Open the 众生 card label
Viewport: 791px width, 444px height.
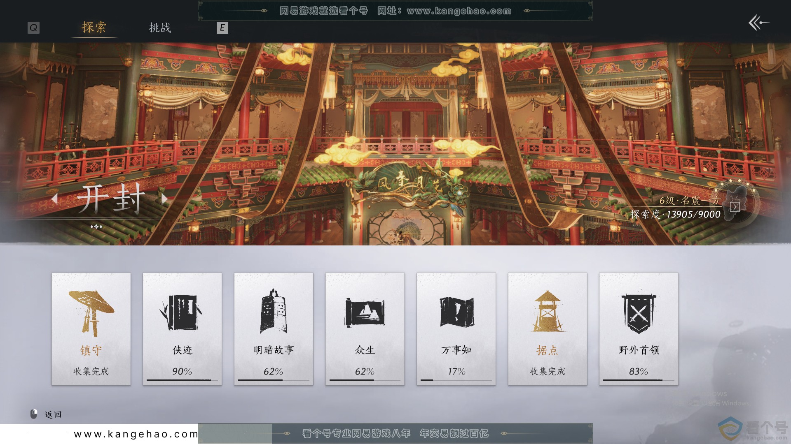tap(365, 350)
